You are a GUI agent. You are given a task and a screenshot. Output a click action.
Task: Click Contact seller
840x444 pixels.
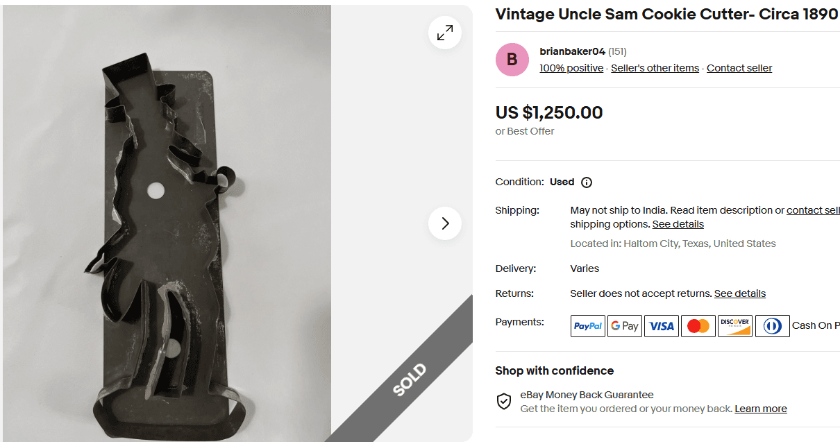(x=739, y=68)
